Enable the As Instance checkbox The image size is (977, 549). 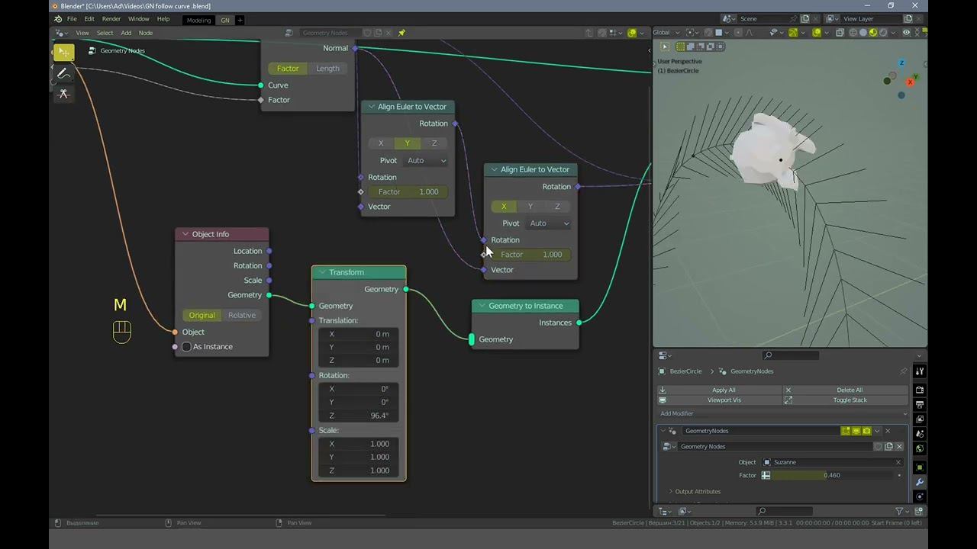186,347
